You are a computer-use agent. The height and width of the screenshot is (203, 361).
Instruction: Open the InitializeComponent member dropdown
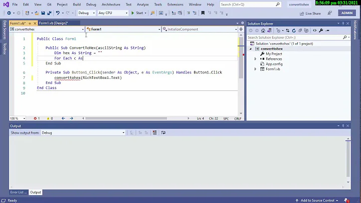pyautogui.click(x=200, y=29)
